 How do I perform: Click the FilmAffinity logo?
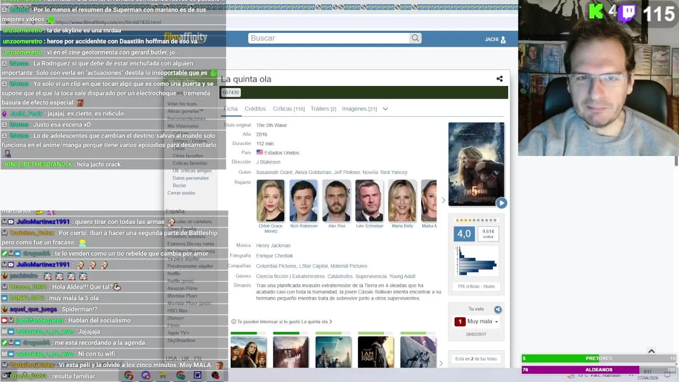(x=185, y=37)
